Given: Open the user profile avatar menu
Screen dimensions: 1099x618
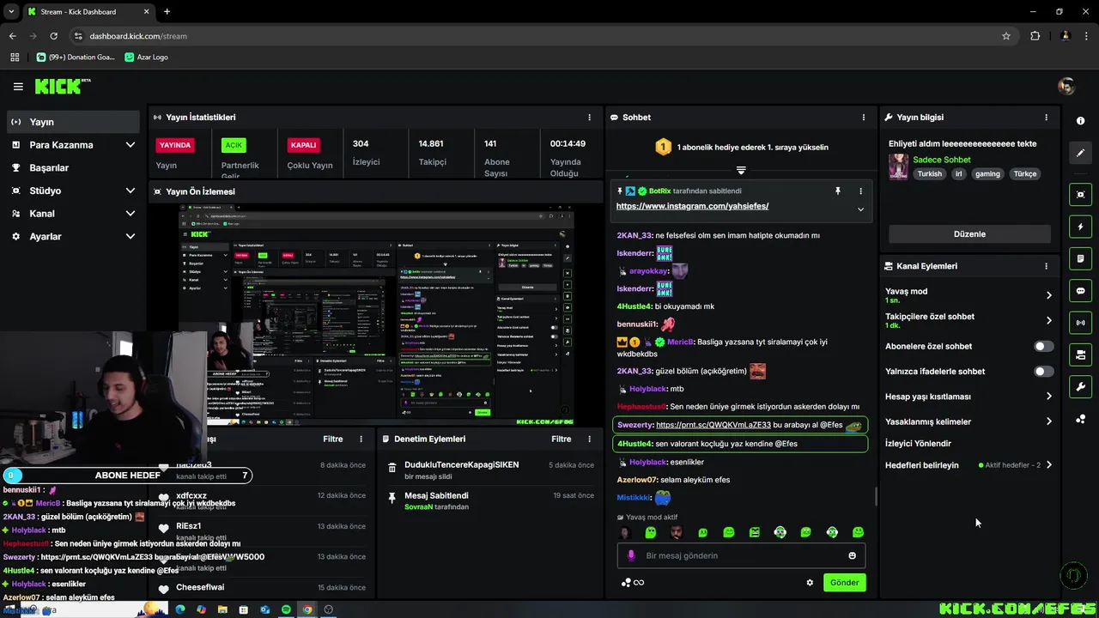Looking at the screenshot, I should [x=1066, y=86].
